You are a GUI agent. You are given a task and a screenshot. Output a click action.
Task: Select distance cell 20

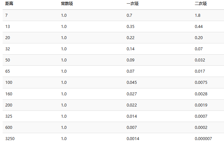coord(8,38)
